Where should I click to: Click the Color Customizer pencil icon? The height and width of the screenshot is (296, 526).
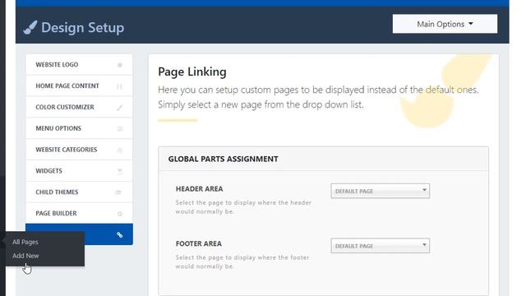(x=119, y=108)
